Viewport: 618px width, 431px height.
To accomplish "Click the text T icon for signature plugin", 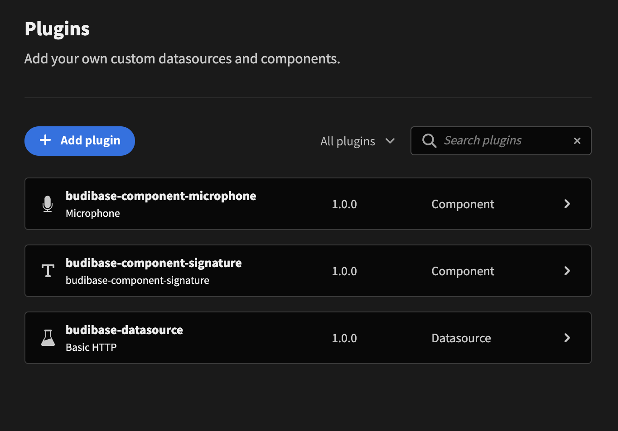I will coord(48,271).
